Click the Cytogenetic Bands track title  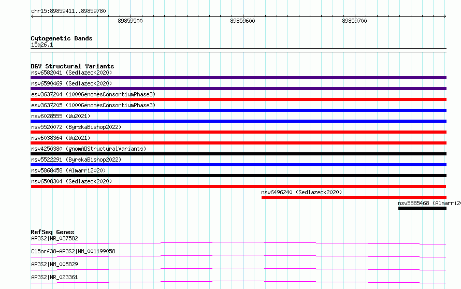pos(62,38)
